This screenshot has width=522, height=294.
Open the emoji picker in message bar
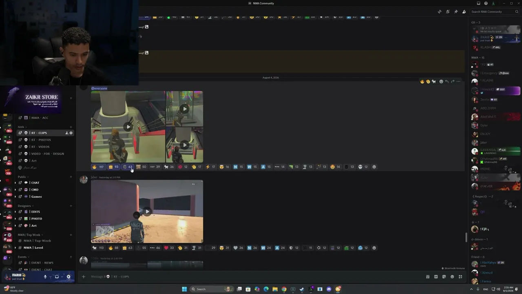pos(452,277)
